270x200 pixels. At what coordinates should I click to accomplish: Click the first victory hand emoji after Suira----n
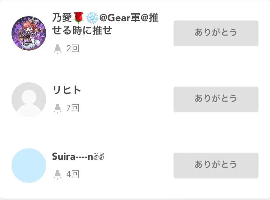(96, 157)
